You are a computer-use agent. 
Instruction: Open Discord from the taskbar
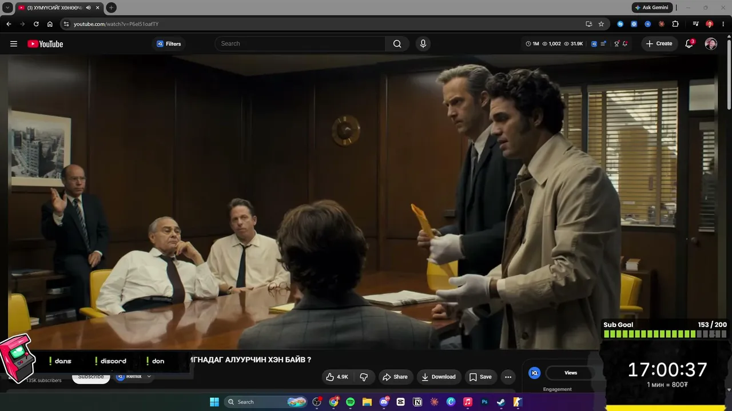[384, 402]
